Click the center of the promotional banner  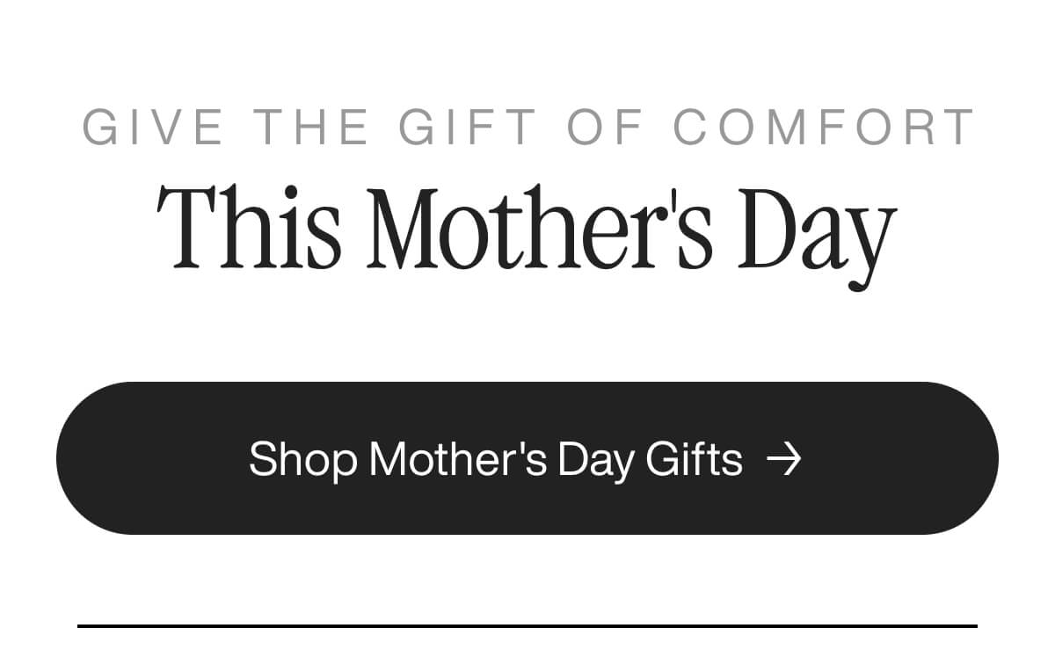pyautogui.click(x=527, y=334)
